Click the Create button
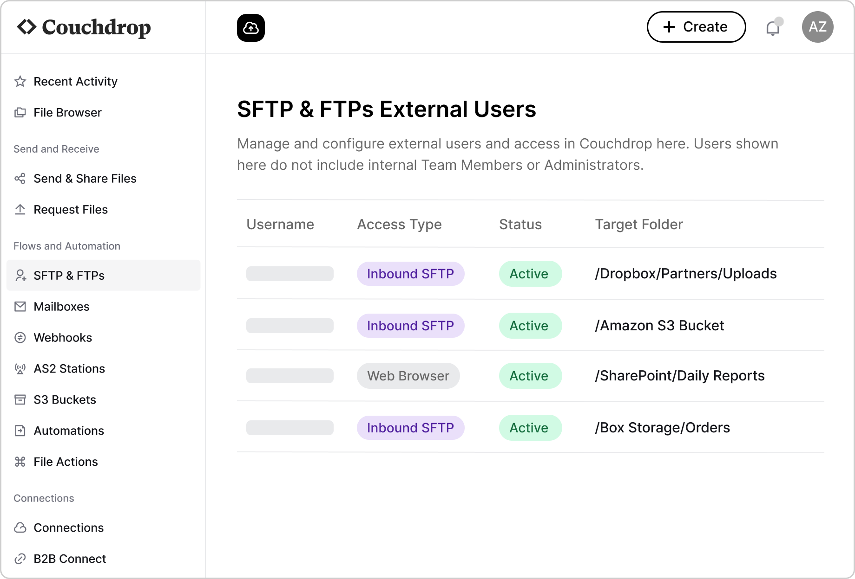The image size is (855, 579). coord(696,27)
